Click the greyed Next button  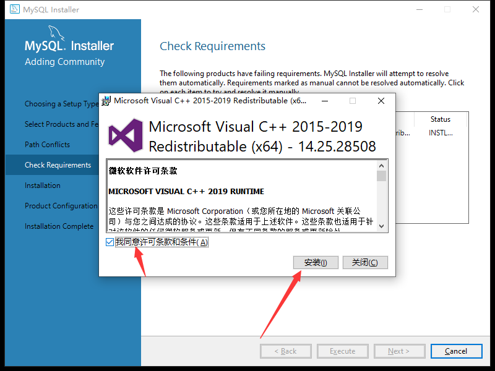[x=399, y=351]
